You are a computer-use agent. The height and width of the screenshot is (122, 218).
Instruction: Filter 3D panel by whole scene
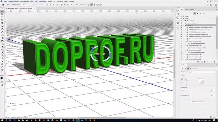tap(195, 14)
